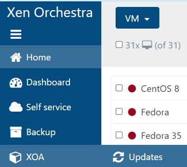Open the Self service menu entry
The height and width of the screenshot is (167, 187).
point(49,107)
